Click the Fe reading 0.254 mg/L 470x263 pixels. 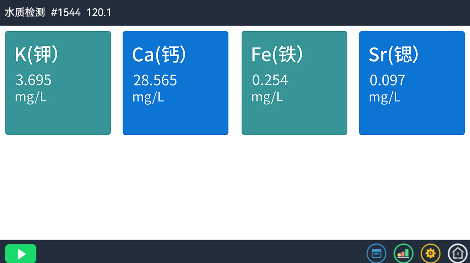[x=269, y=80]
